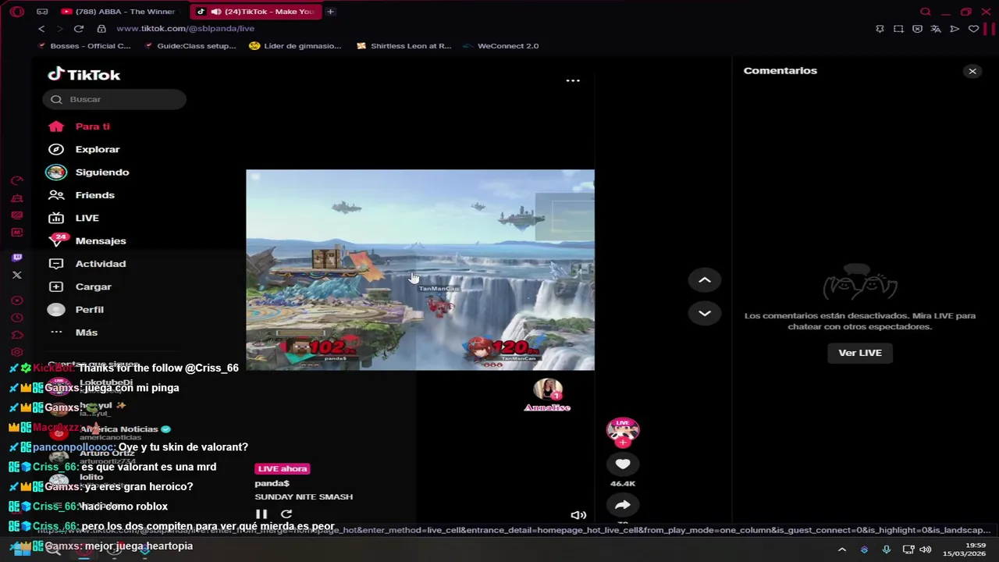Focus the Buscar search field
Image resolution: width=999 pixels, height=562 pixels.
115,99
